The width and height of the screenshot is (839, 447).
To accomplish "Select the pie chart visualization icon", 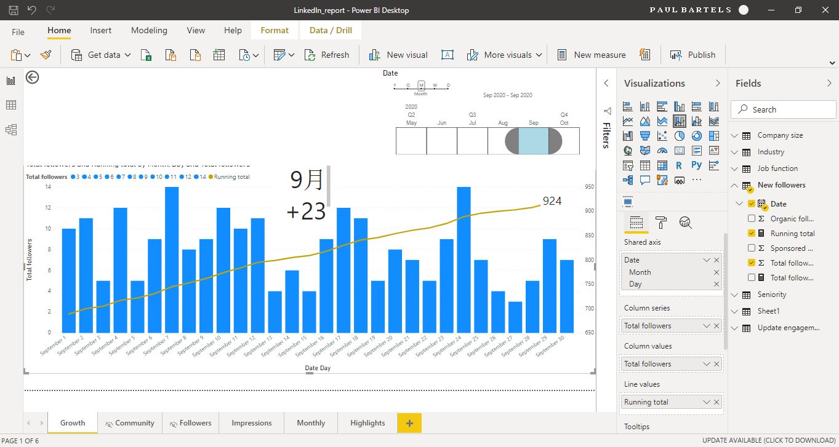I will [680, 136].
